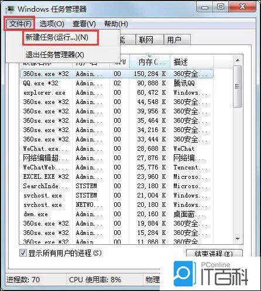The image size is (261, 291).
Task: Click the scroll up arrow of process list
Action: click(238, 60)
